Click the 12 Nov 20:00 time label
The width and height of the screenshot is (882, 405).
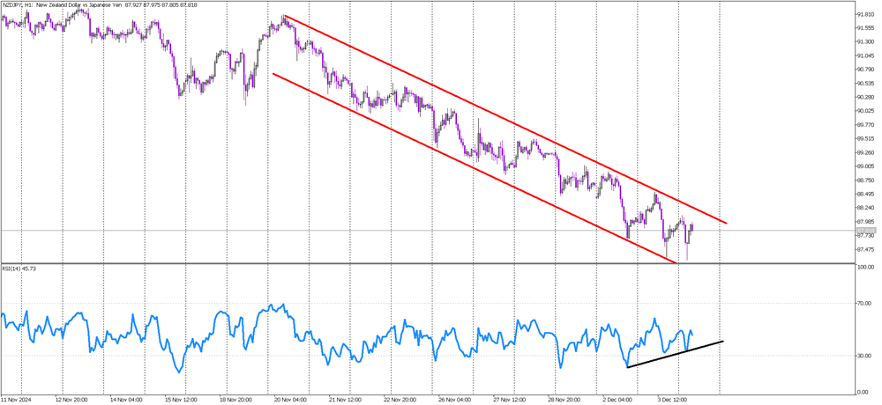pyautogui.click(x=74, y=400)
